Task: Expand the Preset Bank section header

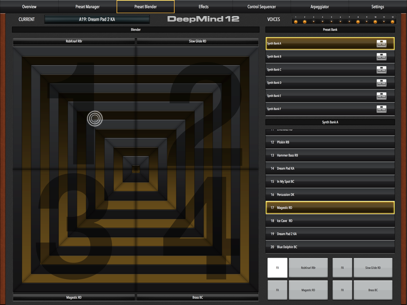Action: [330, 29]
